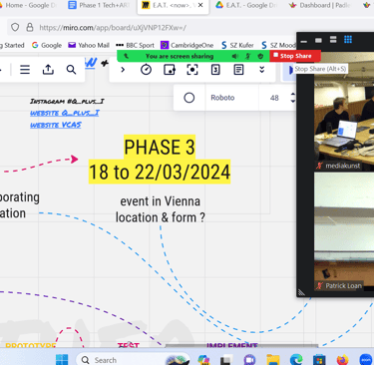Toggle microphone mute in sharing bar
This screenshot has width=374, height=365.
click(x=248, y=56)
